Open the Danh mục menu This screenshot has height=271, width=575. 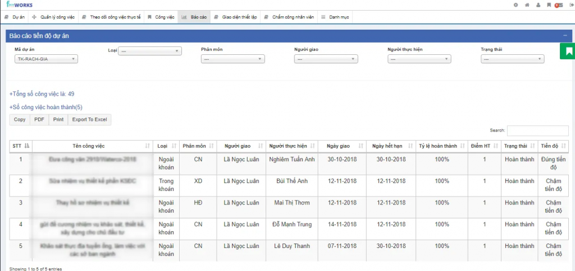tap(335, 17)
